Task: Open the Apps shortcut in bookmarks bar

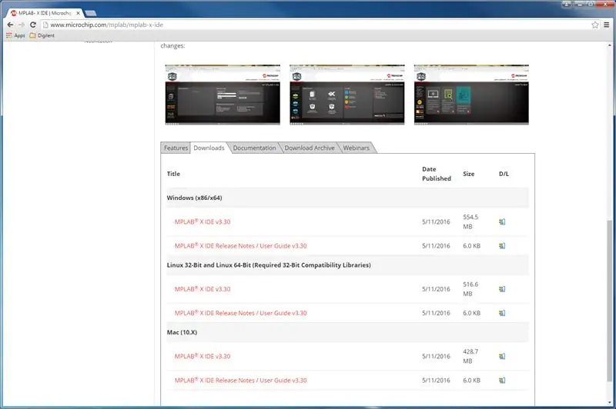Action: pyautogui.click(x=15, y=35)
